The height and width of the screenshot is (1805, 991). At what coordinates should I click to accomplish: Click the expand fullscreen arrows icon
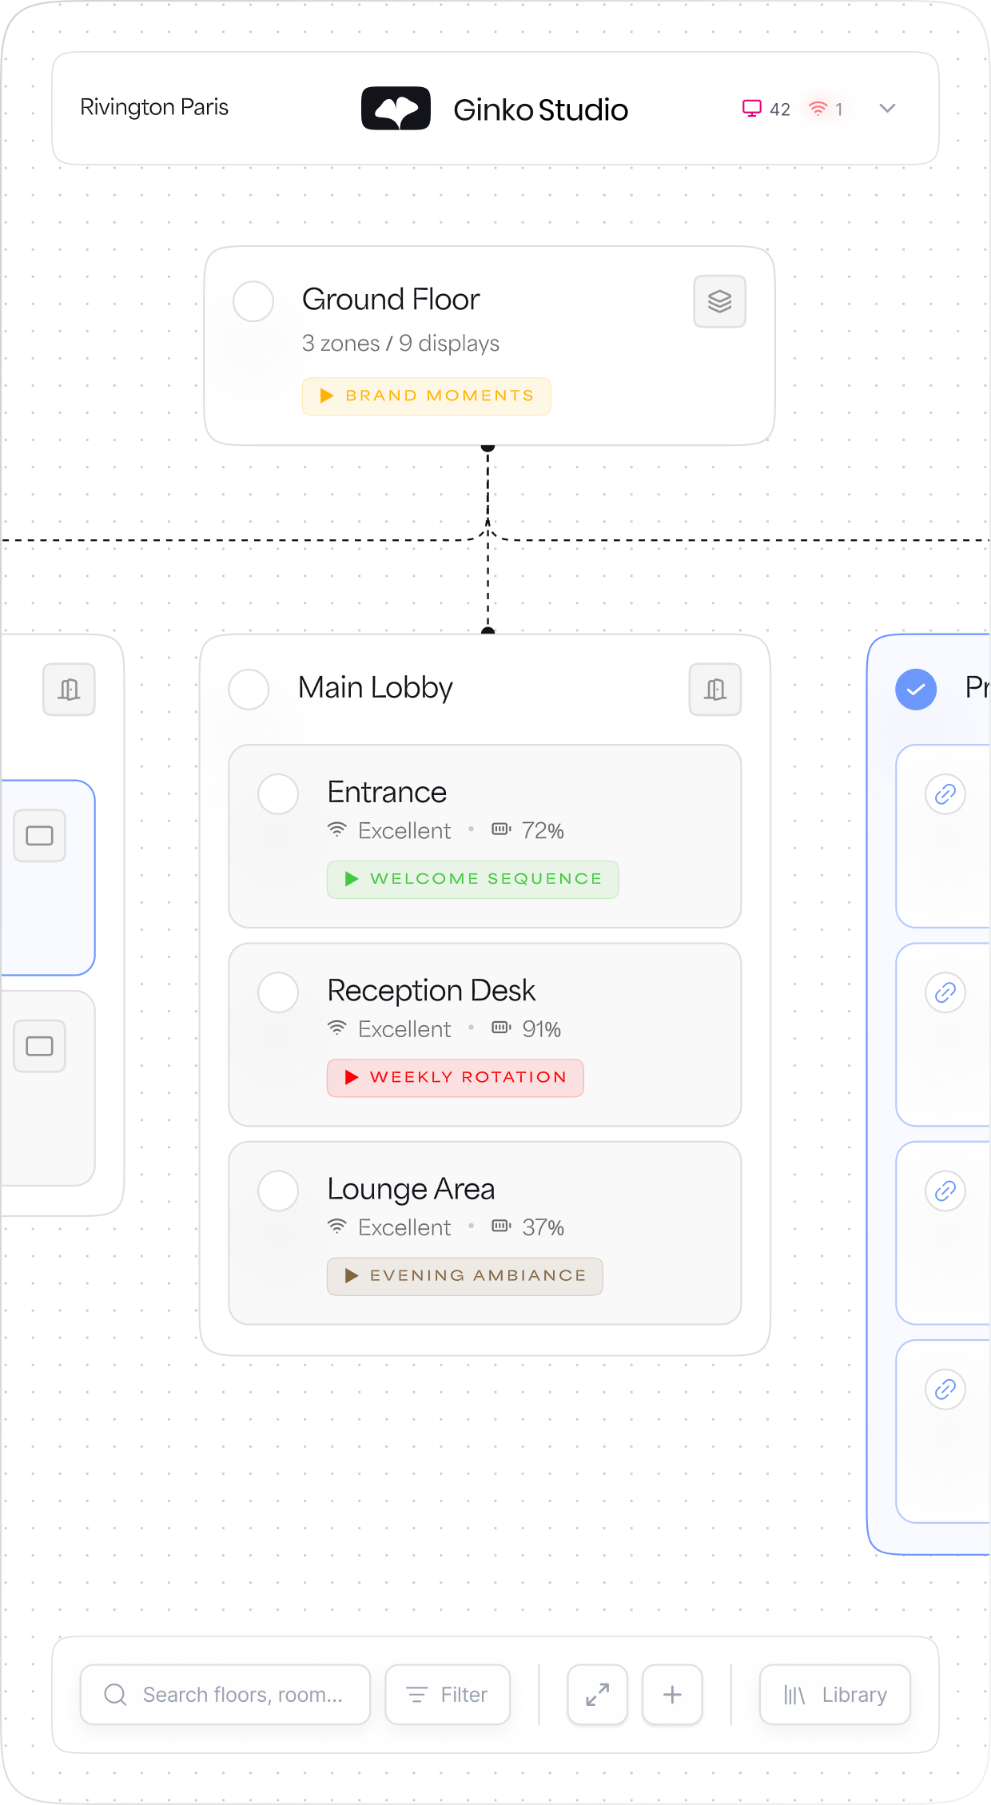coord(597,1694)
